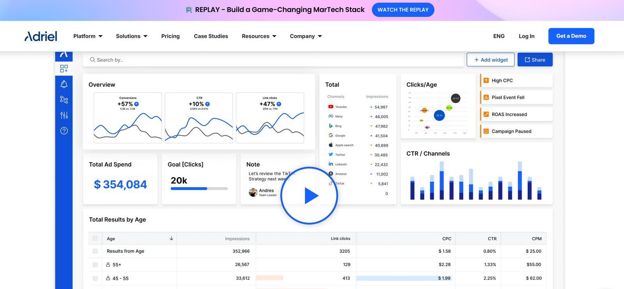Click the CPC column header
Viewport: 624px width, 289px height.
pyautogui.click(x=447, y=239)
